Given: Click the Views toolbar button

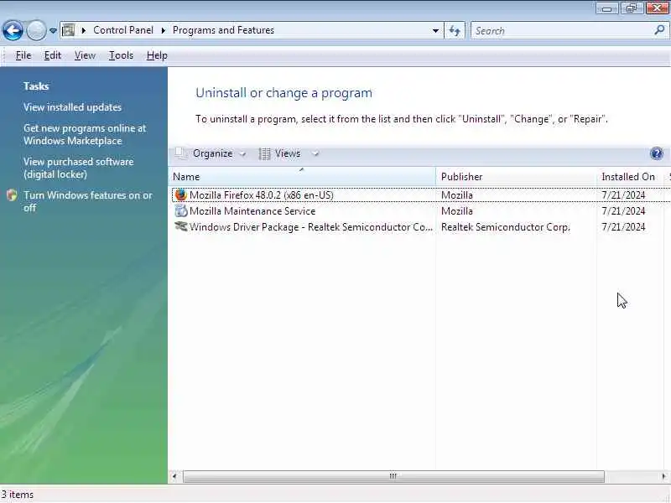Looking at the screenshot, I should [288, 153].
